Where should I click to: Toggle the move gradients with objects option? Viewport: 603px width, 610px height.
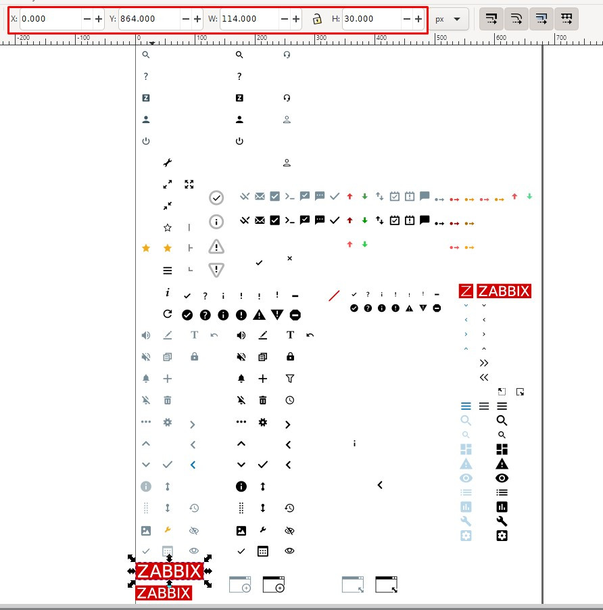coord(541,18)
